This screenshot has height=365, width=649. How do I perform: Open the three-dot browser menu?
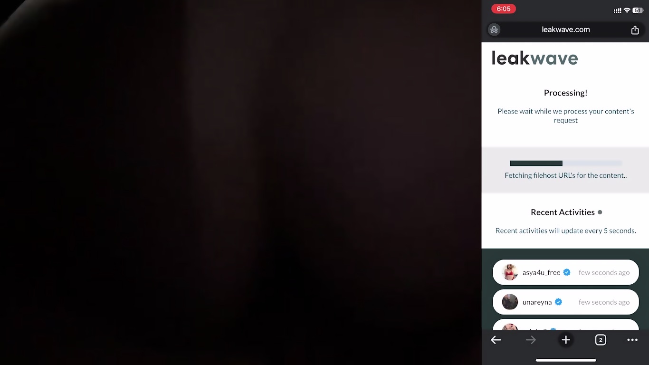632,340
